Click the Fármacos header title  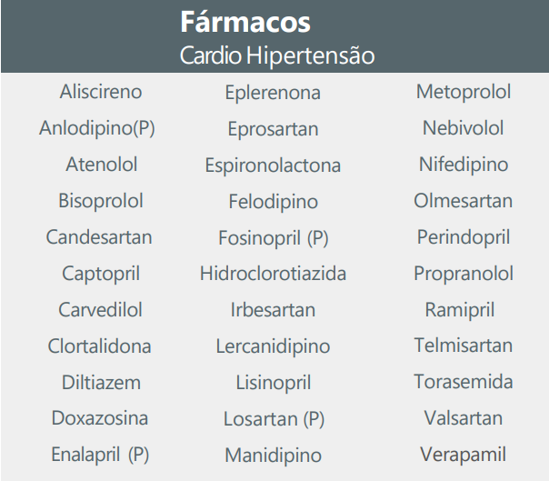click(x=245, y=22)
